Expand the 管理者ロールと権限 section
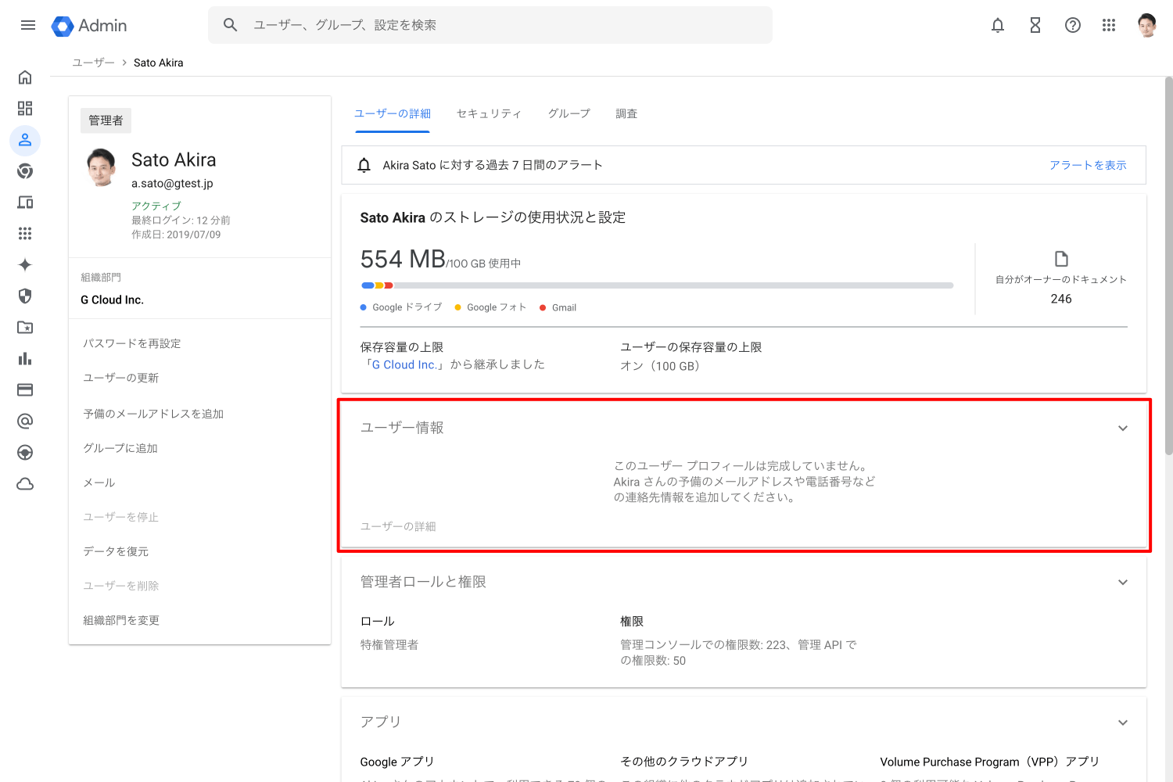The height and width of the screenshot is (782, 1173). (1123, 583)
